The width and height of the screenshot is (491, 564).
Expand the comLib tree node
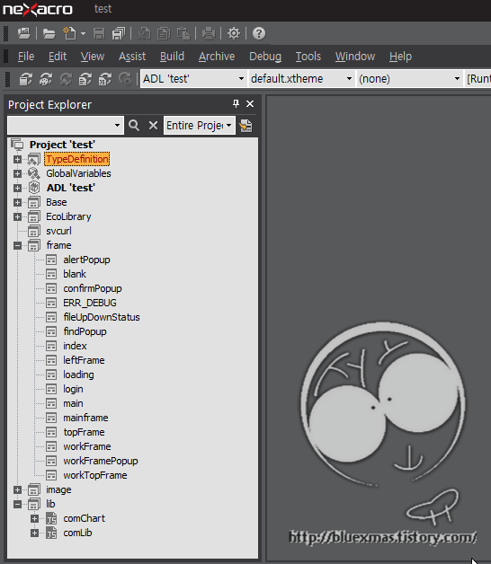[34, 533]
